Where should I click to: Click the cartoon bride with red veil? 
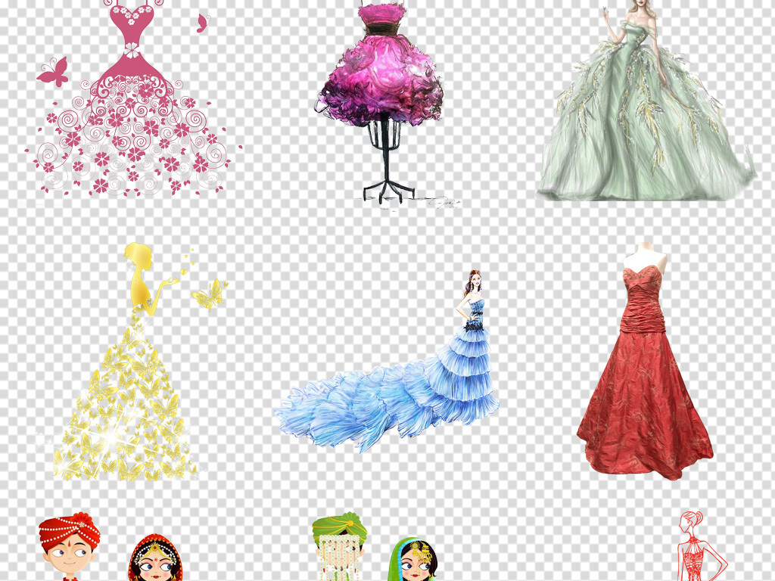click(154, 558)
